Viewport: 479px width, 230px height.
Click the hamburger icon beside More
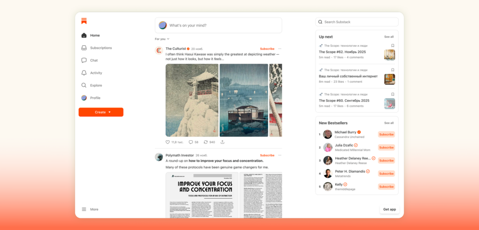(x=84, y=209)
